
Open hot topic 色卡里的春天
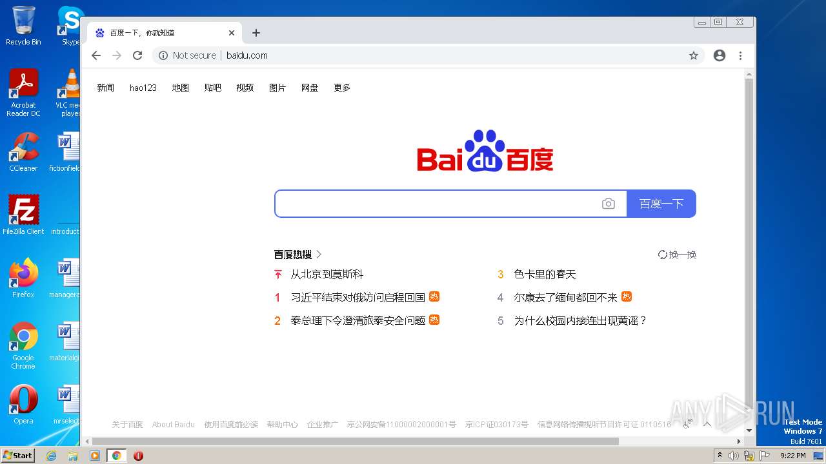coord(545,275)
